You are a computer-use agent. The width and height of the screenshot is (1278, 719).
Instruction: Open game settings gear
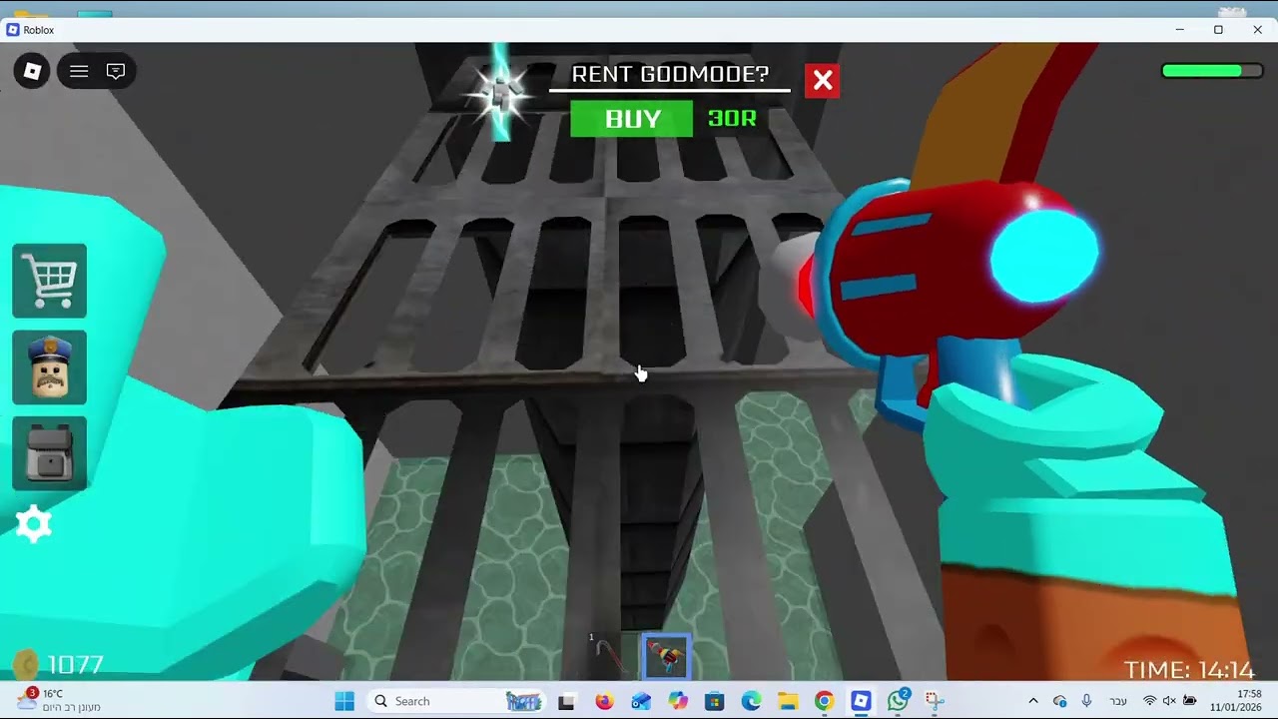coord(33,523)
